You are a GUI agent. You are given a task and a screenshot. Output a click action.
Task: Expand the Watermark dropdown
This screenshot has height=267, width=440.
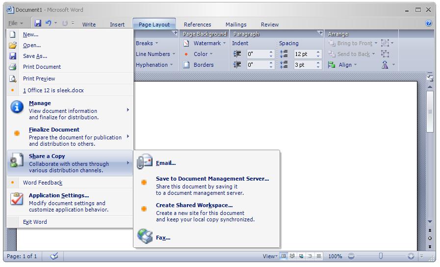[224, 43]
